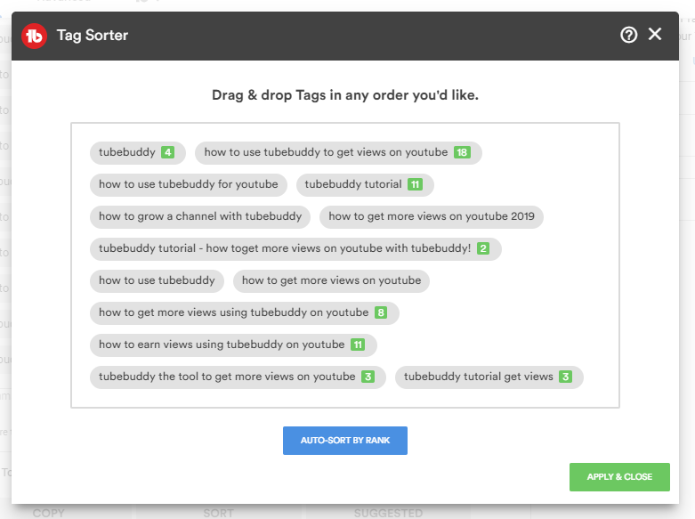The height and width of the screenshot is (519, 695).
Task: Click rank badge 4 on tubebuddy tag
Action: click(167, 152)
